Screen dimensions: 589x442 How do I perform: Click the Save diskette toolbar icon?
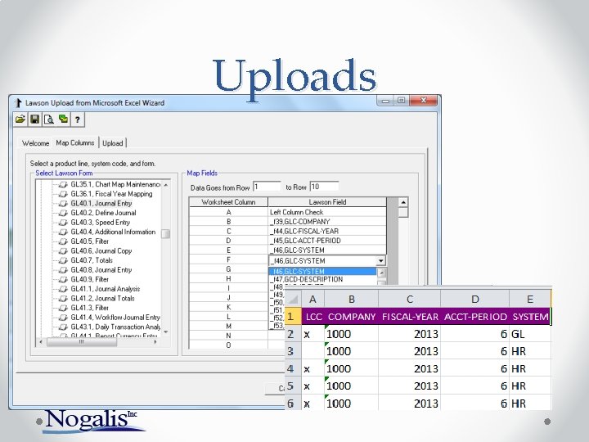click(34, 120)
